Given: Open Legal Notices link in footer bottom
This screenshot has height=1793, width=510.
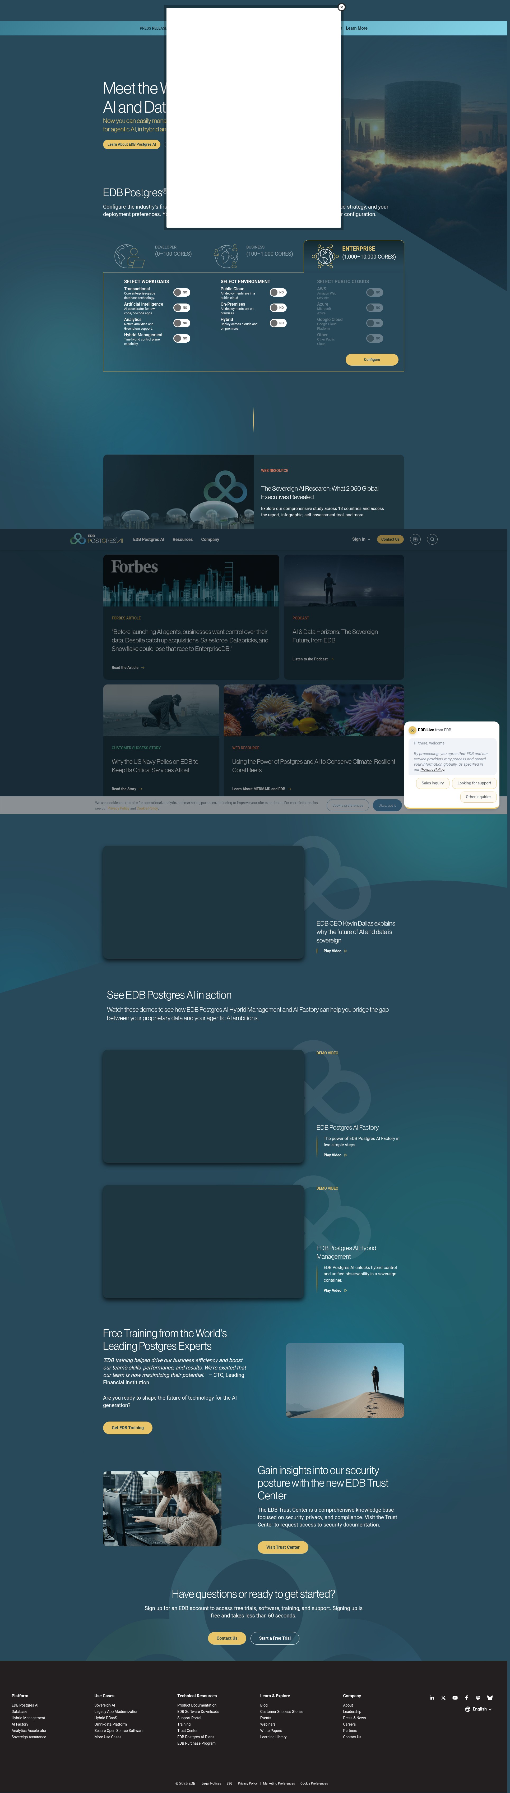Looking at the screenshot, I should (211, 1783).
